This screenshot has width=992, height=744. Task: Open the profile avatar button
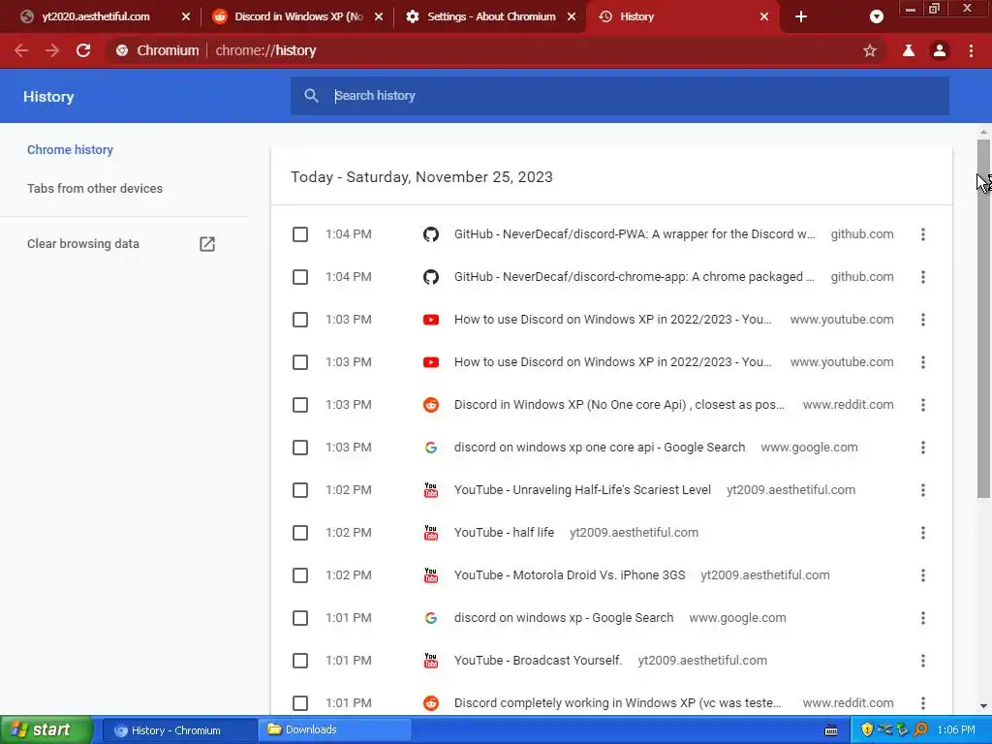point(940,50)
